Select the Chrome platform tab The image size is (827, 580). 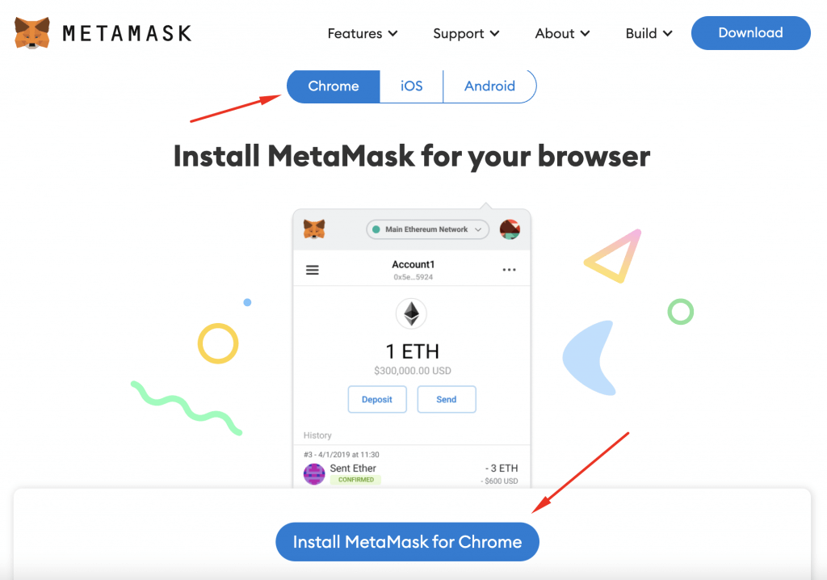334,86
